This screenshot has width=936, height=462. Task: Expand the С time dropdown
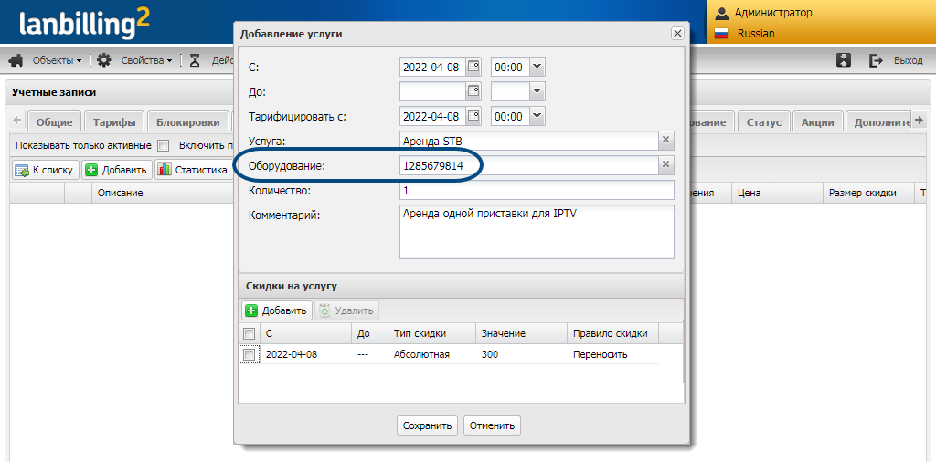(x=537, y=67)
